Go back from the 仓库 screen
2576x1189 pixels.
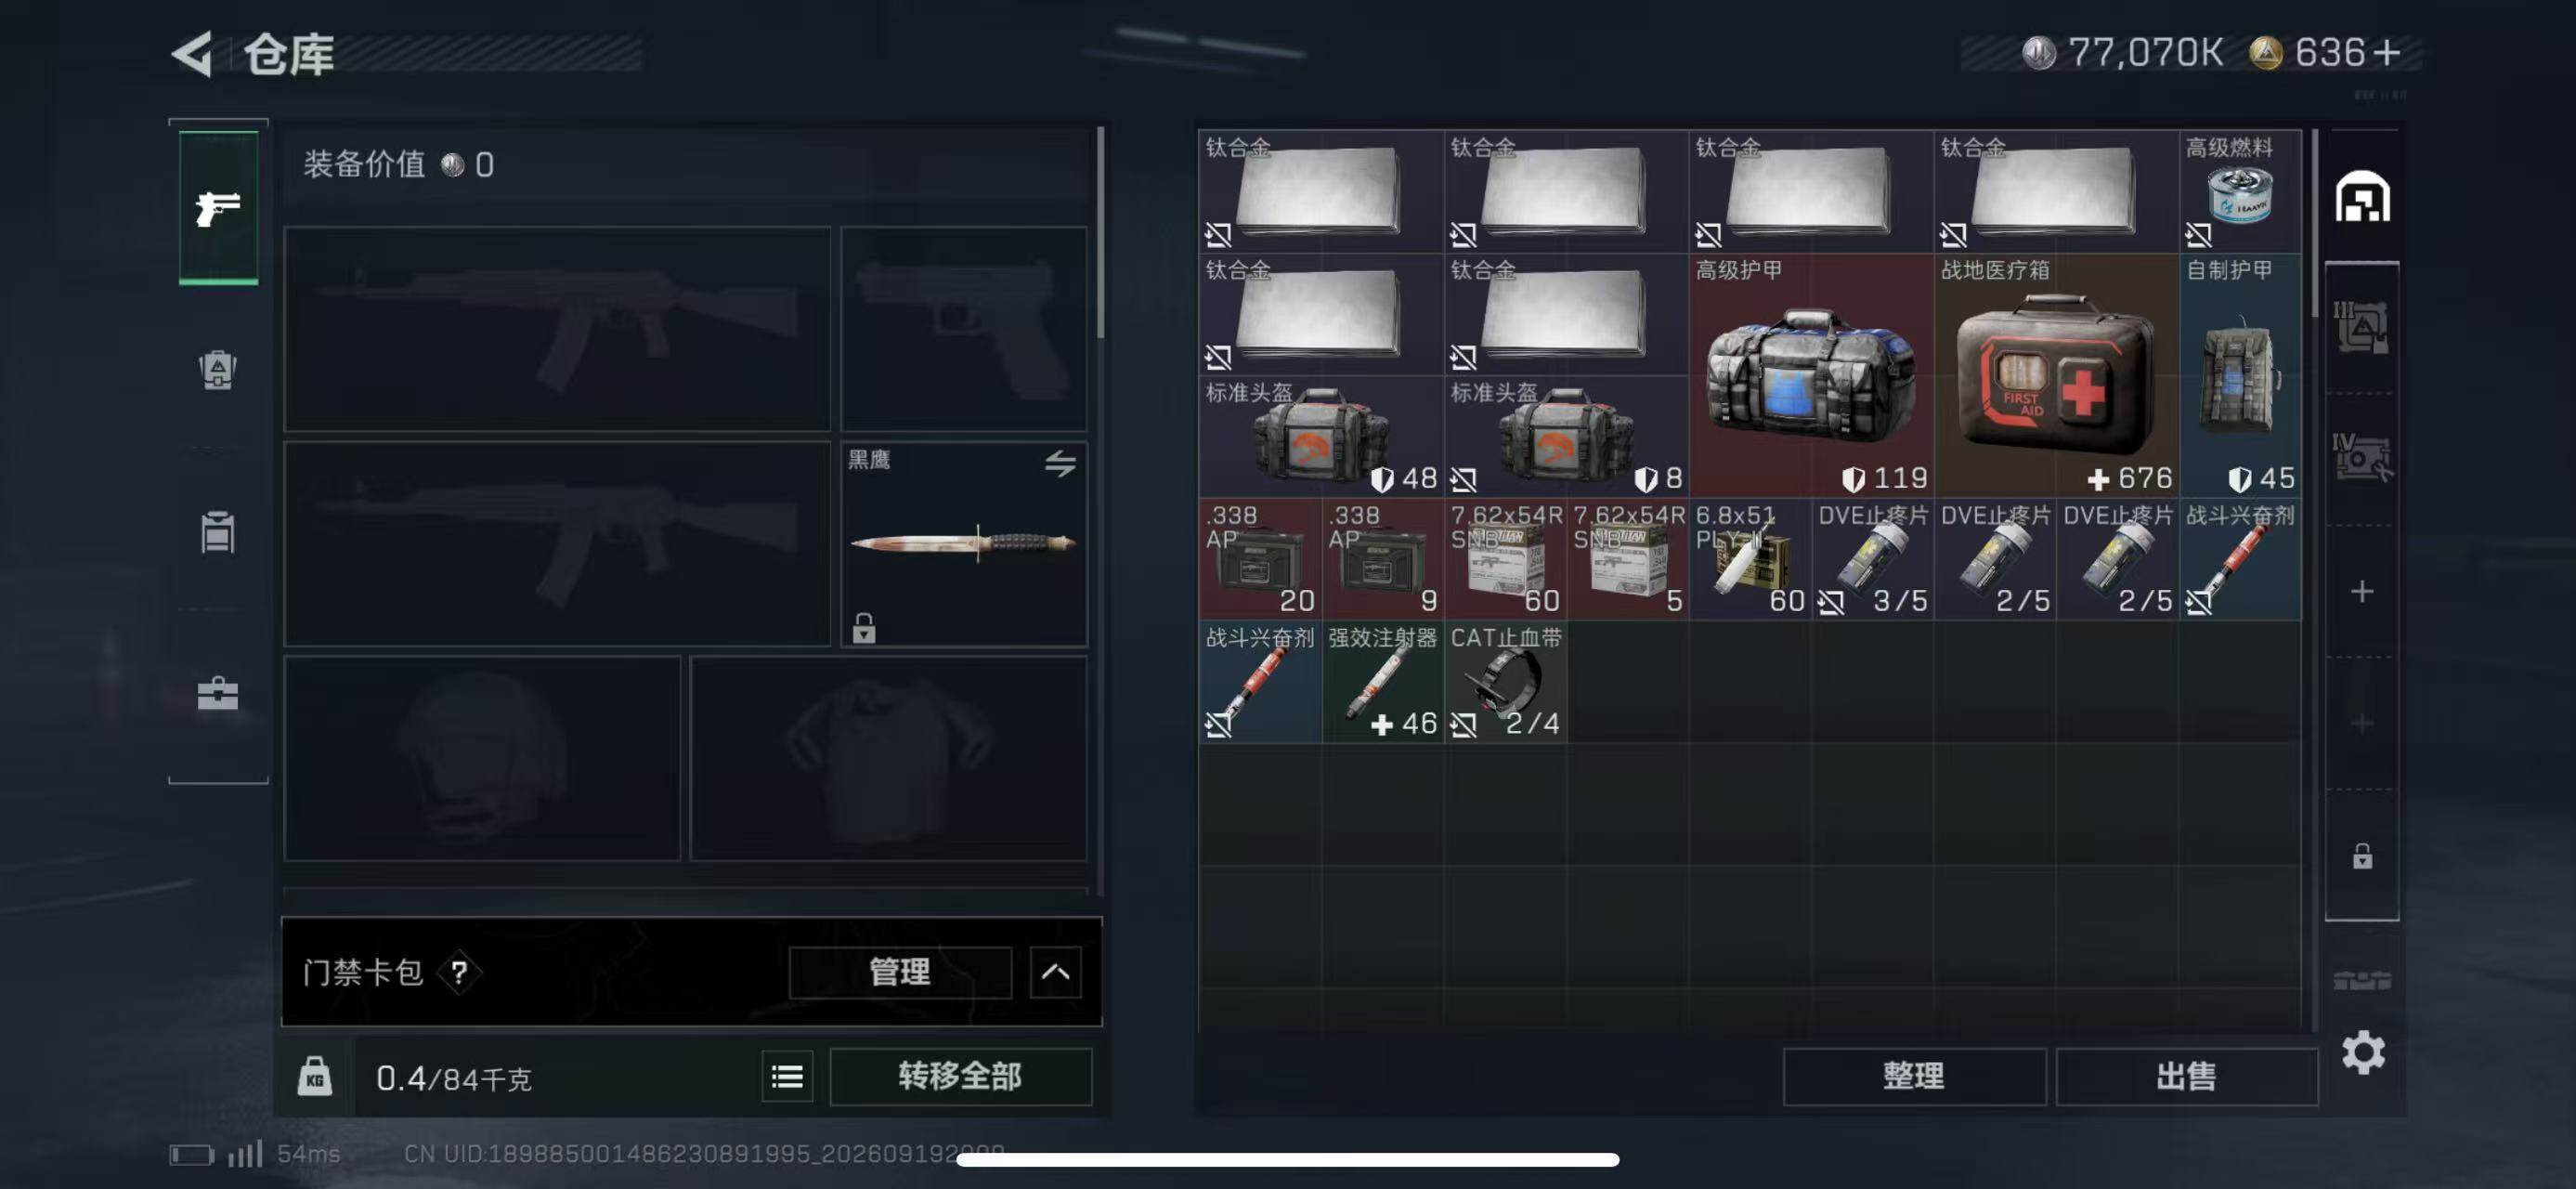tap(192, 53)
